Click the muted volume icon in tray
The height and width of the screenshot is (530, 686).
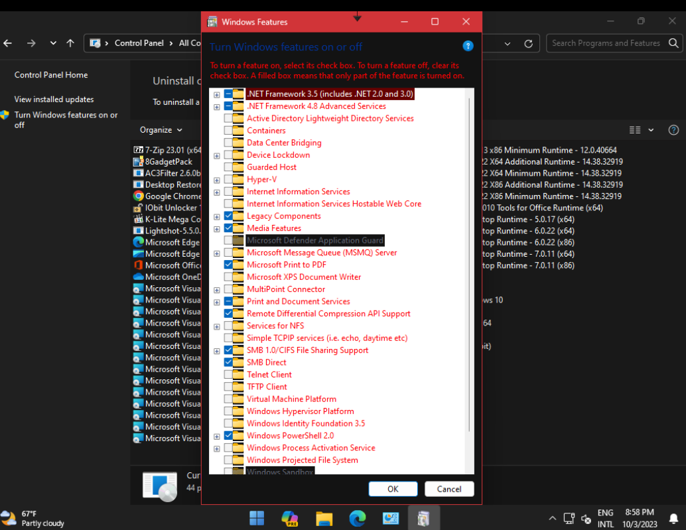(x=586, y=519)
